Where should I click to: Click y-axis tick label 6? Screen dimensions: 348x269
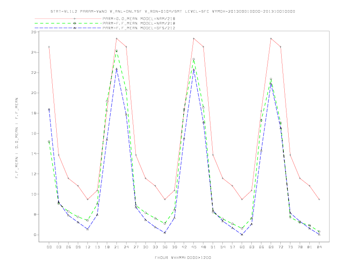point(35,235)
